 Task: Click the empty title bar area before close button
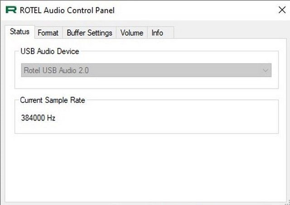tap(196, 10)
